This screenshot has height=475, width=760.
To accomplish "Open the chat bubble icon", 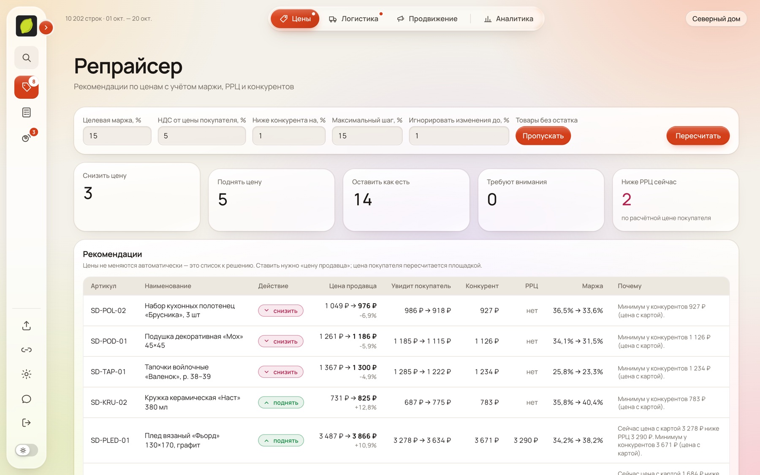I will 27,399.
